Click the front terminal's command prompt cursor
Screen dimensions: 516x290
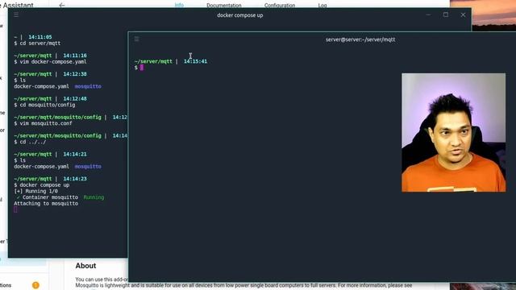pyautogui.click(x=142, y=68)
